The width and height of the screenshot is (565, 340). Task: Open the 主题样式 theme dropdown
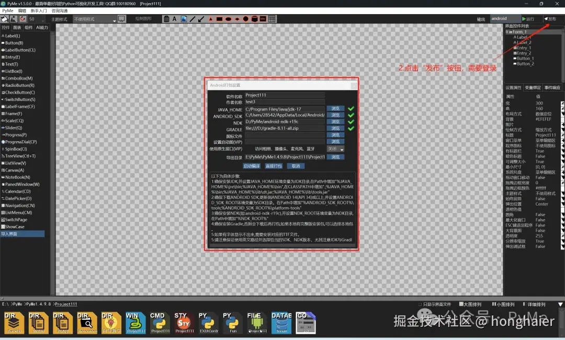click(x=95, y=19)
